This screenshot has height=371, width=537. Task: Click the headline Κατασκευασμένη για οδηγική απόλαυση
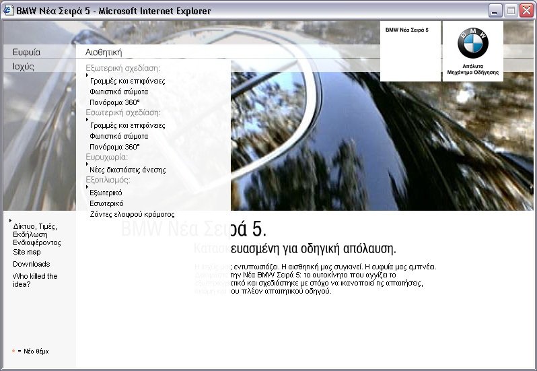295,248
